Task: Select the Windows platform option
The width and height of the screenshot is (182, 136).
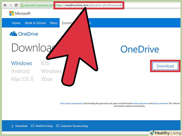Action: pyautogui.click(x=21, y=63)
